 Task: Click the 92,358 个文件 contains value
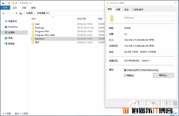140,52
